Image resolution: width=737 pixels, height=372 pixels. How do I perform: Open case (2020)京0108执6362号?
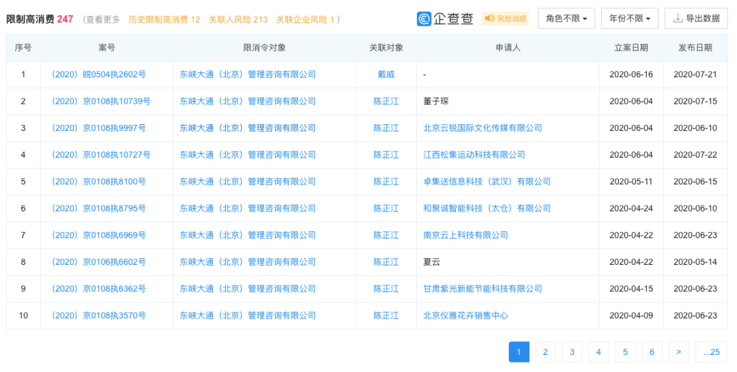click(x=99, y=289)
